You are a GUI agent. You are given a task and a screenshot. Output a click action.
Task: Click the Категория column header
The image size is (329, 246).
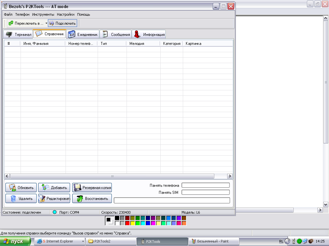172,44
